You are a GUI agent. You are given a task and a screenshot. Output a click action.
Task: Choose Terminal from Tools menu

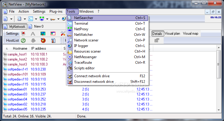coord(107,23)
